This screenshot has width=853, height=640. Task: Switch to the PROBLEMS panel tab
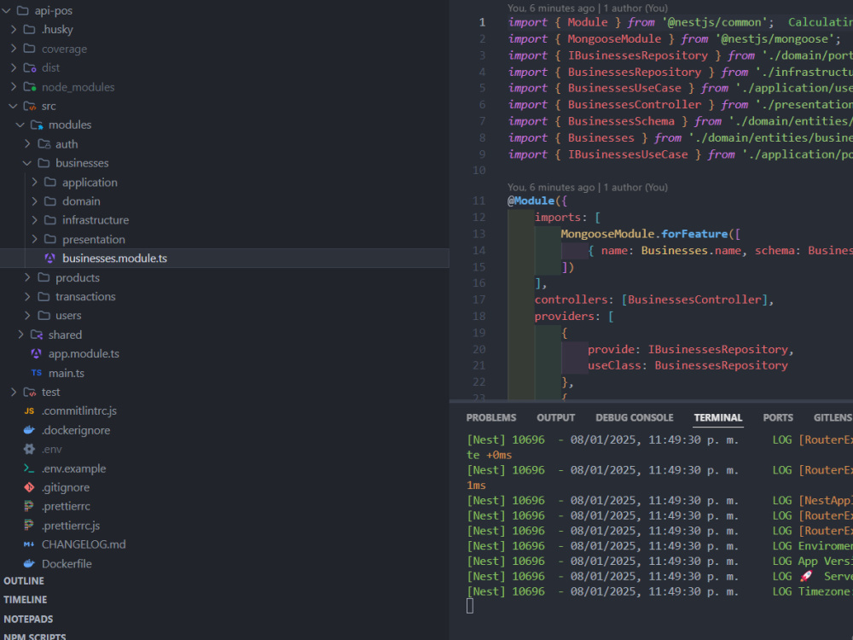click(490, 417)
